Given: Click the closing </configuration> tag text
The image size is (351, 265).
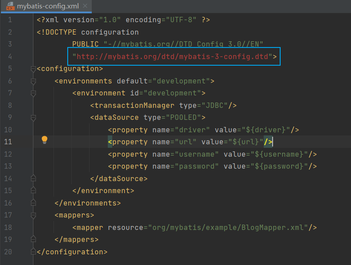Looking at the screenshot, I should click(72, 252).
